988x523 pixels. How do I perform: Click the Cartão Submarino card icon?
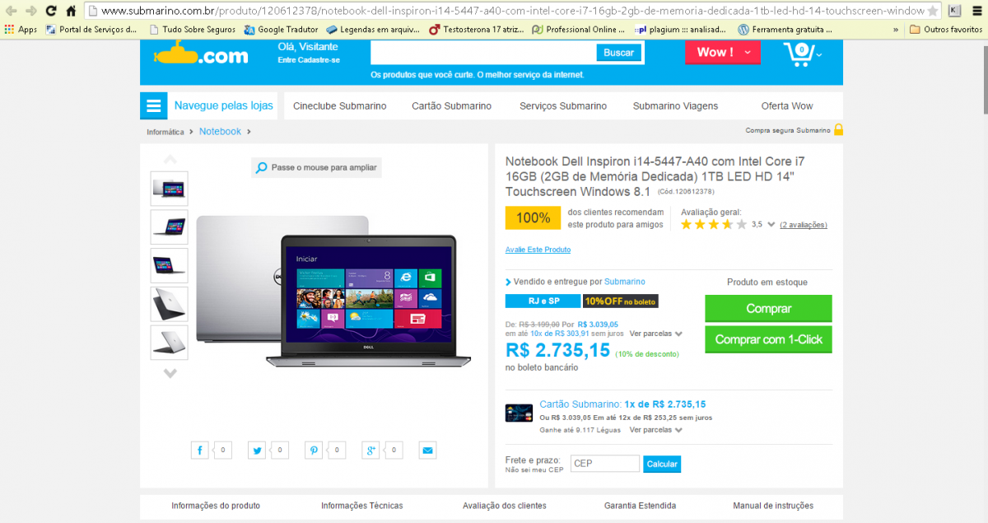[519, 413]
